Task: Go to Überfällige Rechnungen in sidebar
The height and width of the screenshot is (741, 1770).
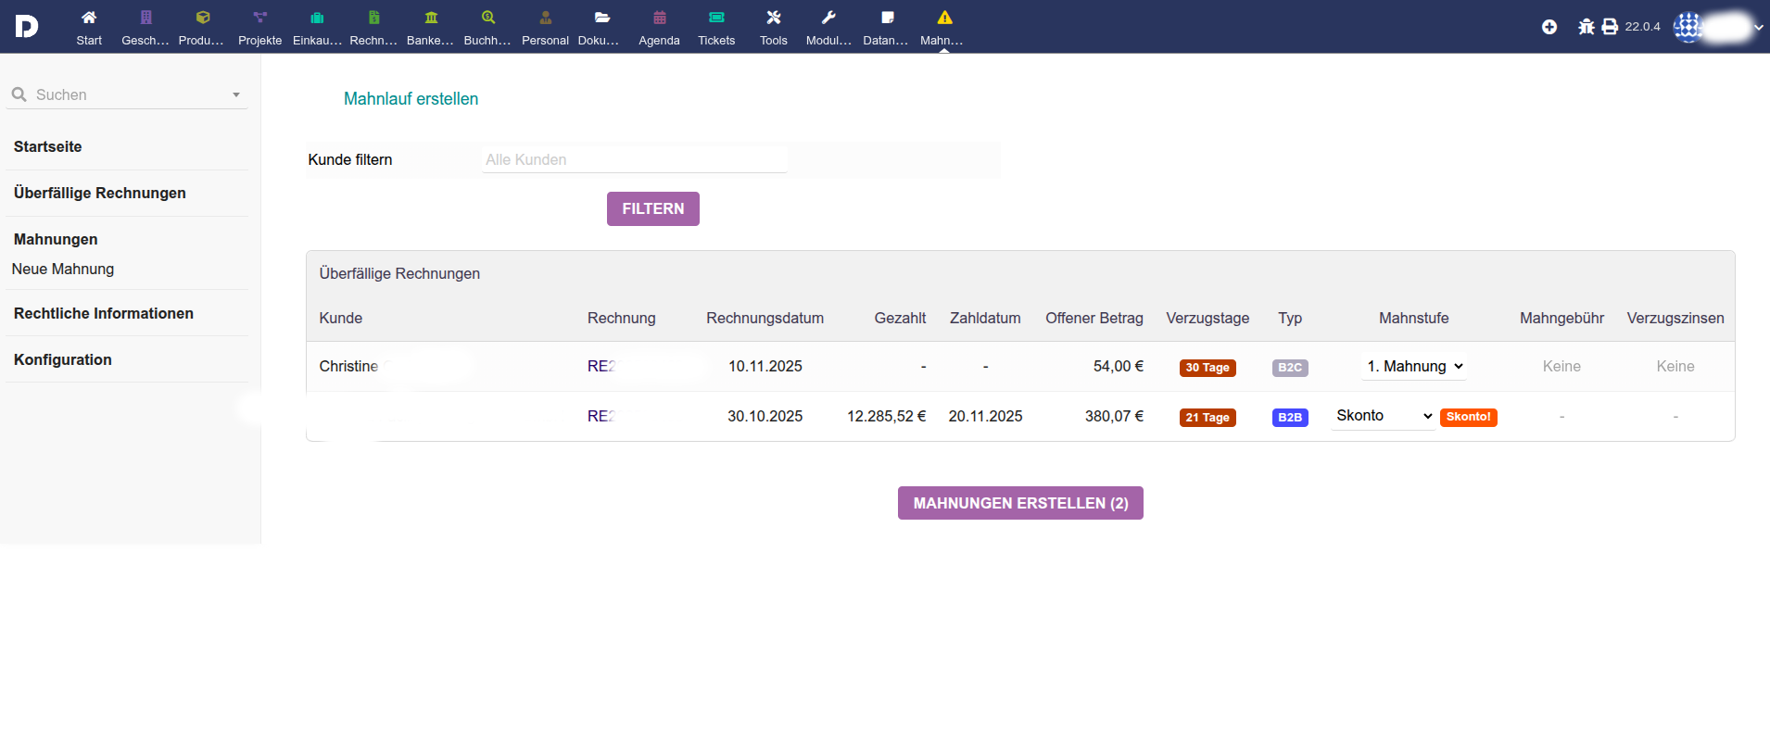Action: 100,193
